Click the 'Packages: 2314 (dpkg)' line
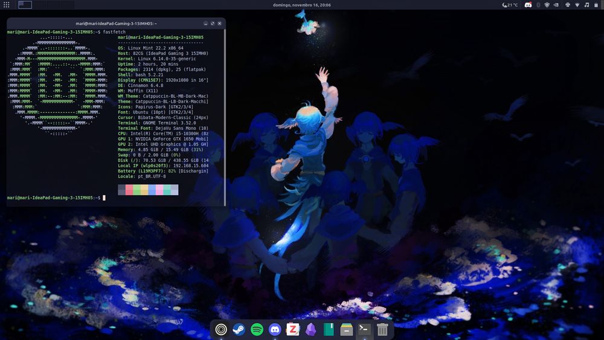Image resolution: width=604 pixels, height=340 pixels. pos(162,69)
